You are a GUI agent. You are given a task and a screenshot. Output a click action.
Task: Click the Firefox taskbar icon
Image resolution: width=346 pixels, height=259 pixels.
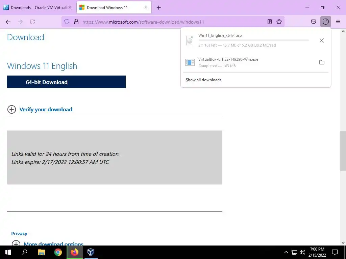[x=75, y=252]
